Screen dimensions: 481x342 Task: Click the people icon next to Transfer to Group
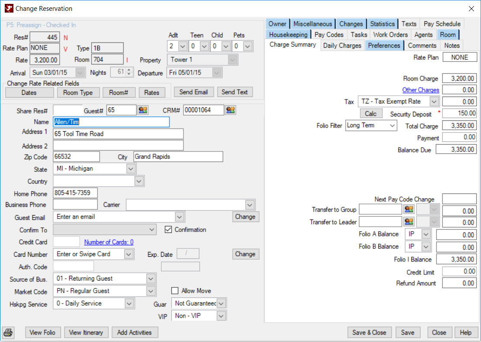[x=409, y=210]
